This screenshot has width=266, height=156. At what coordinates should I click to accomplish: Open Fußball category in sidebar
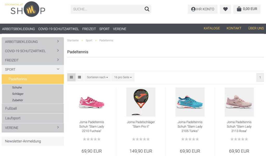tap(33, 108)
